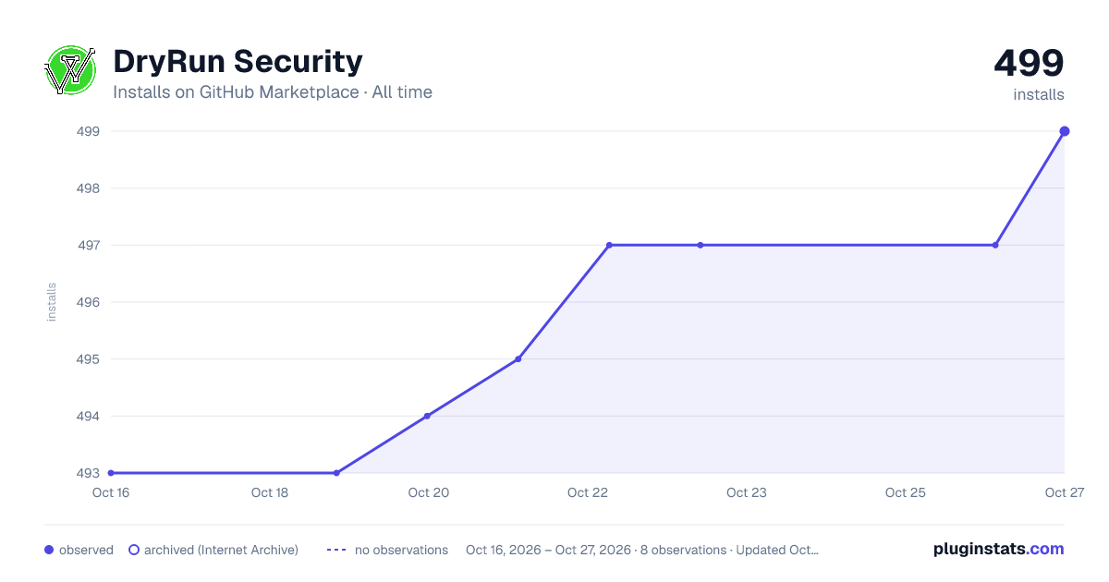The width and height of the screenshot is (1109, 582).
Task: Click the 494 y-axis label
Action: 87,416
